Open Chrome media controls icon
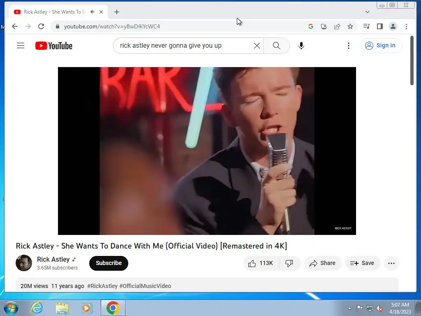421x316 pixels. point(366,26)
